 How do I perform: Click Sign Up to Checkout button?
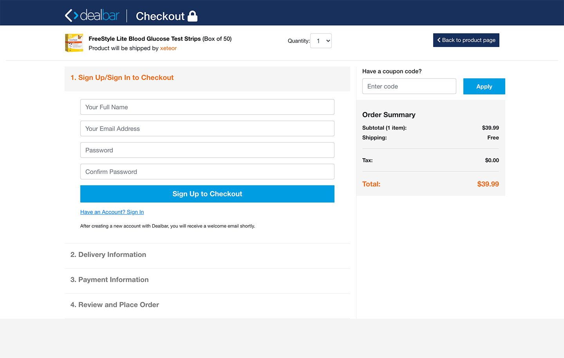click(x=207, y=194)
